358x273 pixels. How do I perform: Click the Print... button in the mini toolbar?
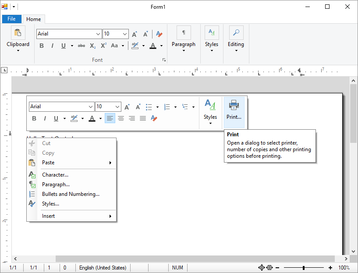(x=234, y=112)
